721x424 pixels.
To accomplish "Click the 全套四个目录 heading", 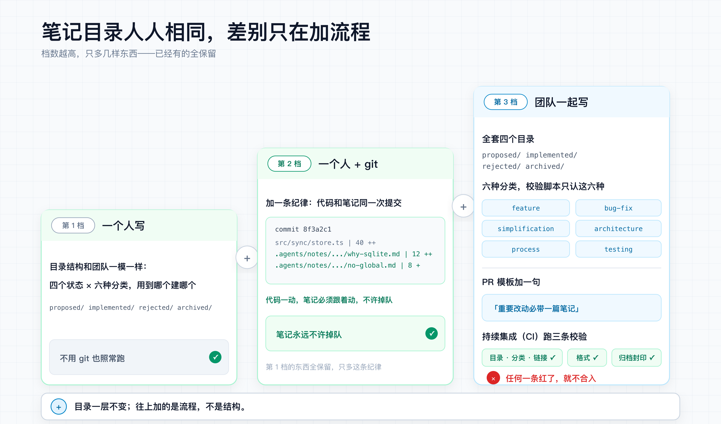I will pos(508,139).
